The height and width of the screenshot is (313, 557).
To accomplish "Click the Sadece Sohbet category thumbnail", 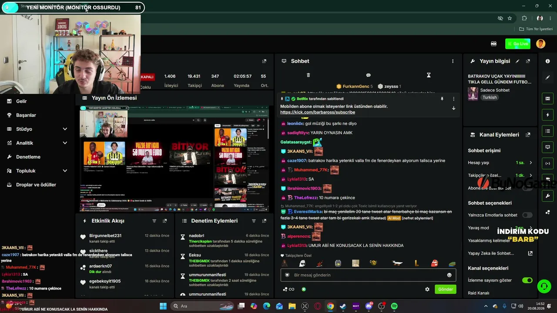I will pyautogui.click(x=473, y=93).
